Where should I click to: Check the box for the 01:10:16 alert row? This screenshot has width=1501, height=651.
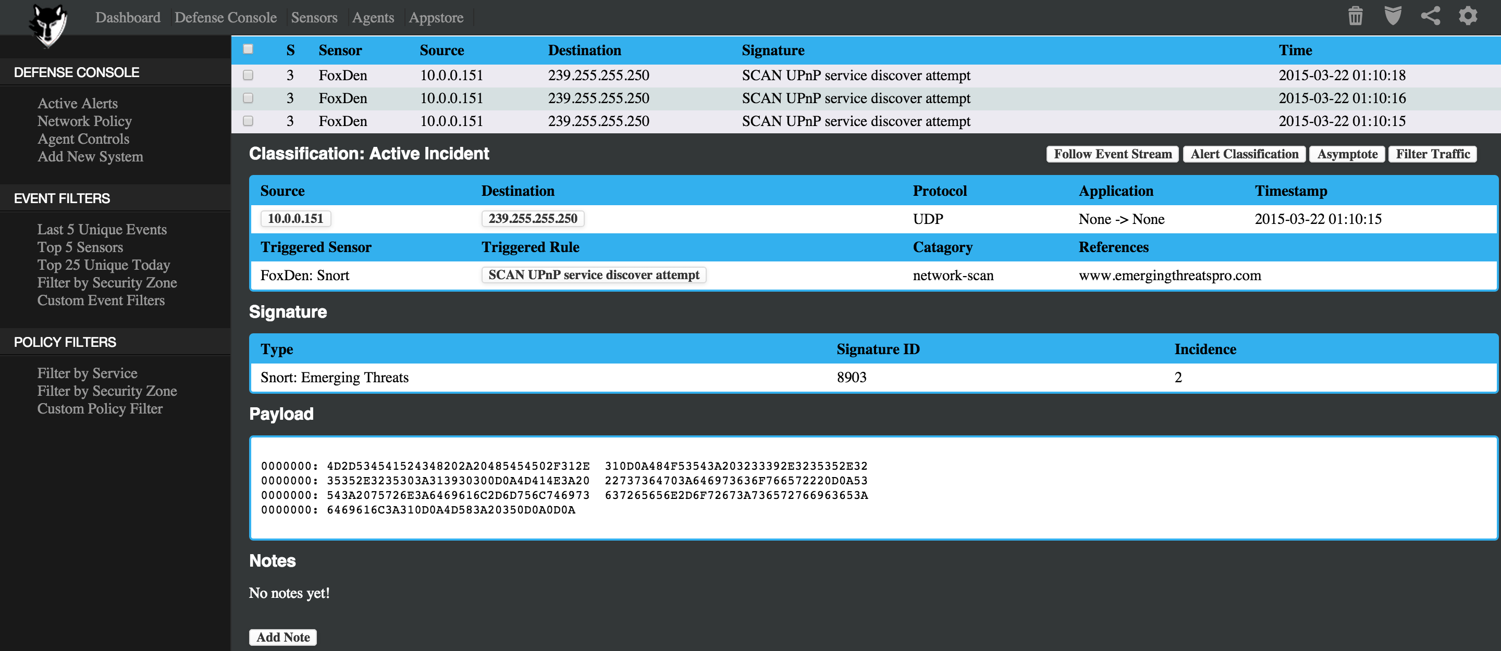tap(248, 98)
